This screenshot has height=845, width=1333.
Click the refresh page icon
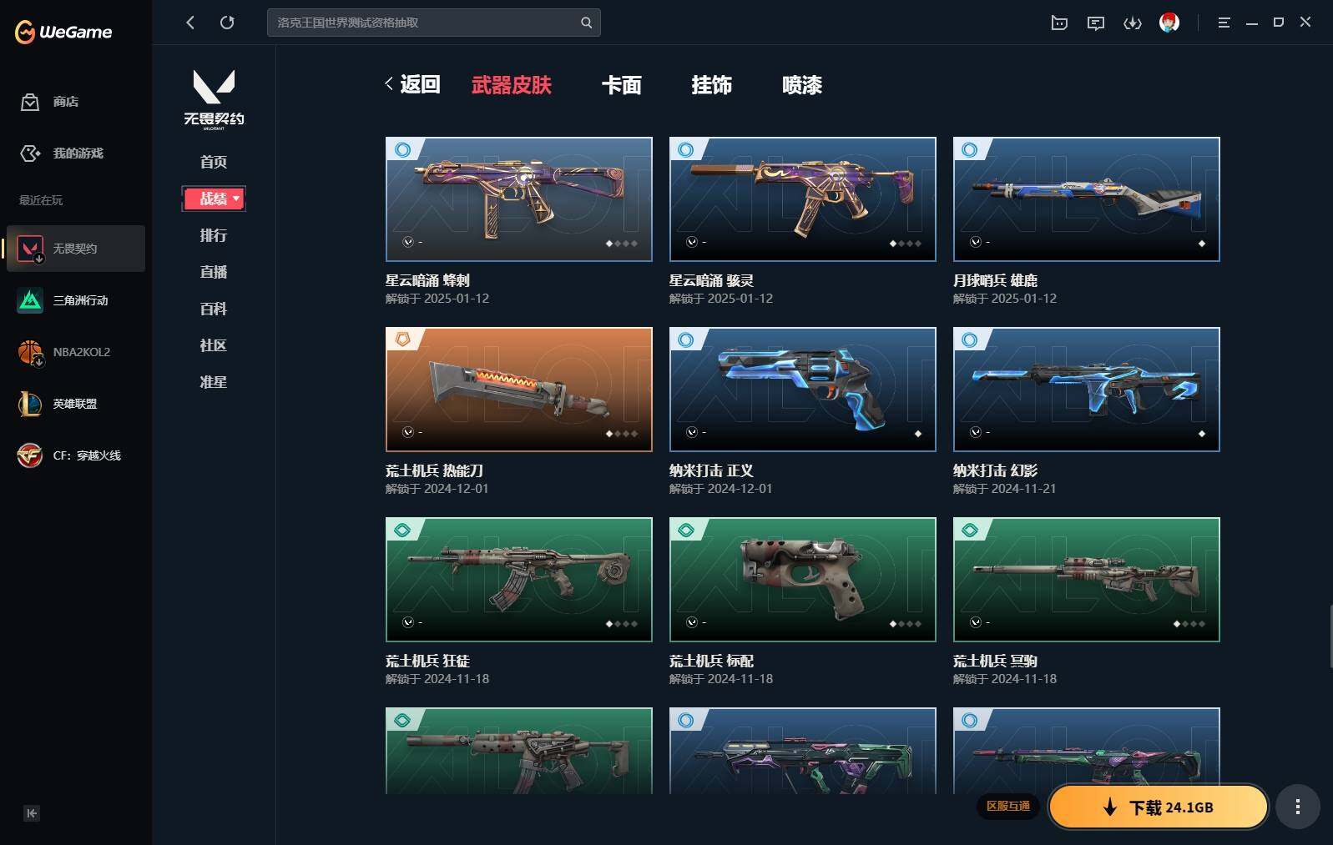[227, 23]
